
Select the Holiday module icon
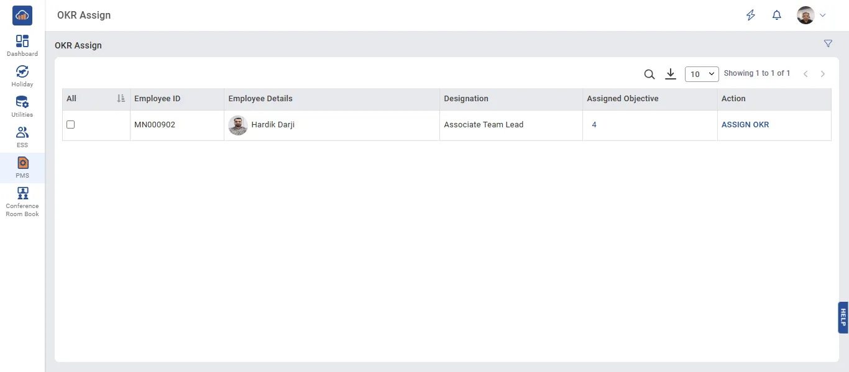coord(22,75)
